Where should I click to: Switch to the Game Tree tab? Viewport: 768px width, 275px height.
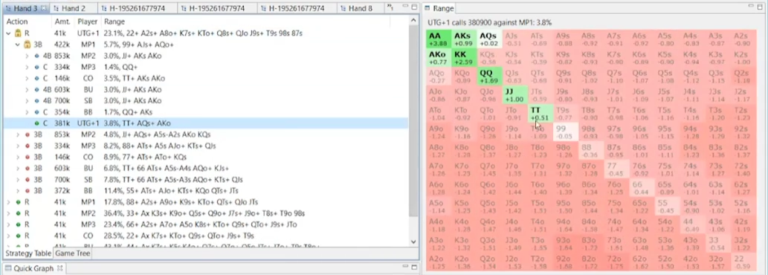[x=72, y=253]
